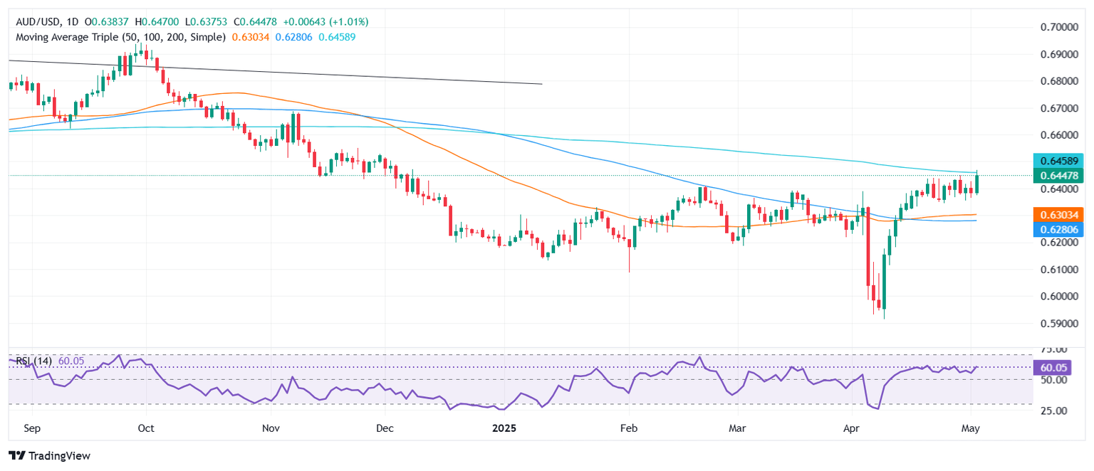Click the cyan 0.64589 price tag

1056,161
